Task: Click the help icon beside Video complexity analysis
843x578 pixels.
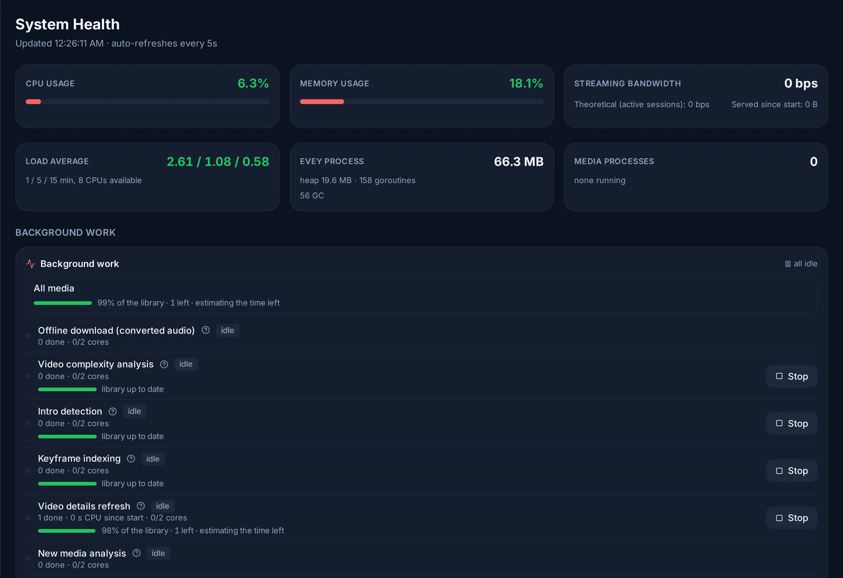Action: point(164,364)
